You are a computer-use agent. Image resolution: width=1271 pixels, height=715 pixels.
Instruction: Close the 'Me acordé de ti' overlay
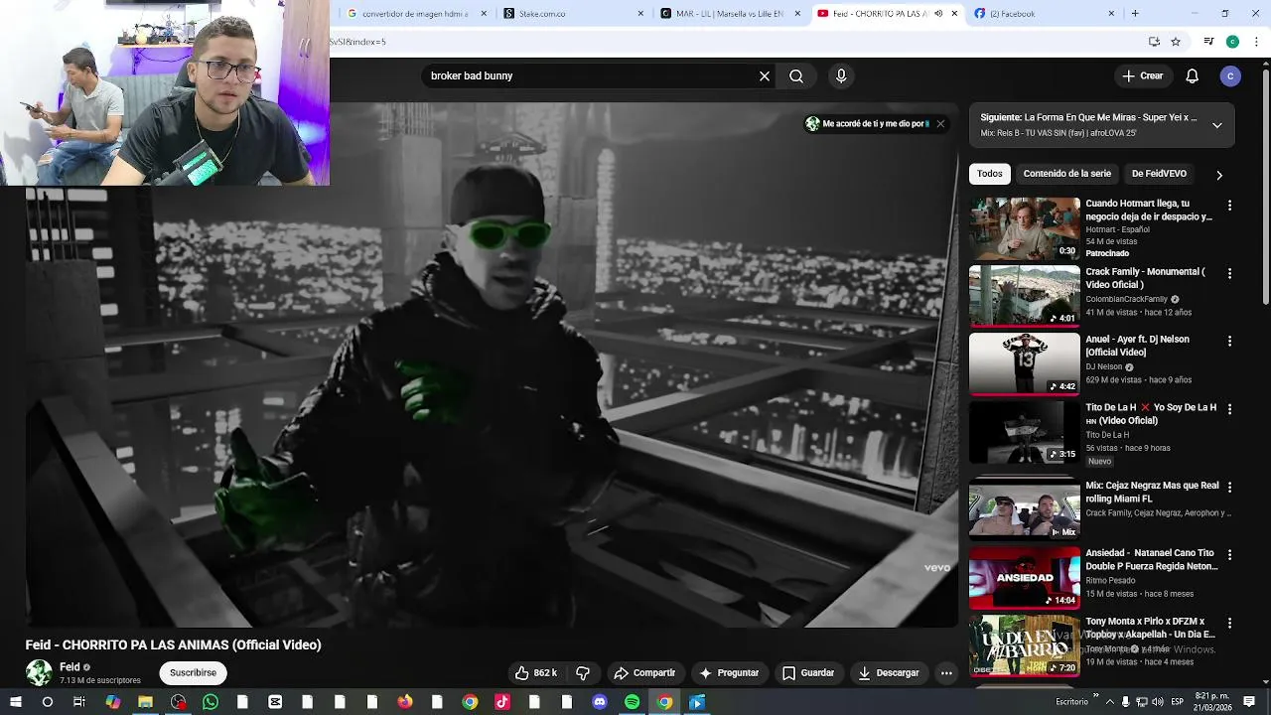[940, 124]
